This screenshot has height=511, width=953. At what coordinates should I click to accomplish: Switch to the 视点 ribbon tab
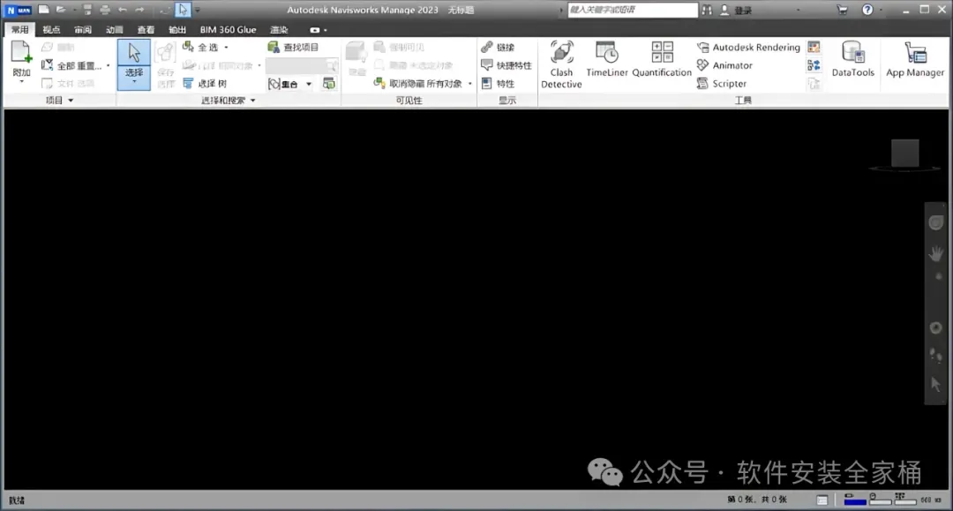pos(51,30)
